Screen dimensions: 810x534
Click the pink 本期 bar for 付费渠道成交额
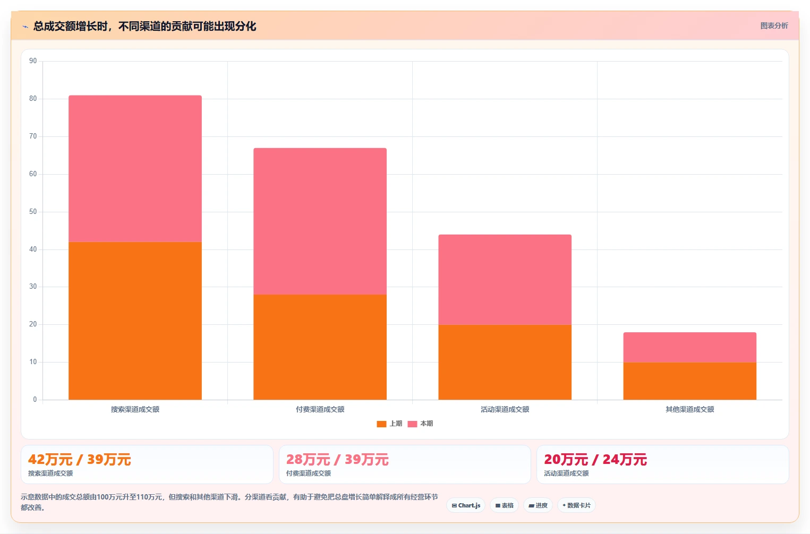(320, 221)
